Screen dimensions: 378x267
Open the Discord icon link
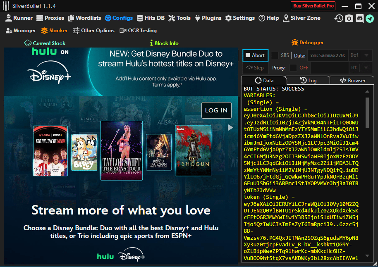click(359, 18)
